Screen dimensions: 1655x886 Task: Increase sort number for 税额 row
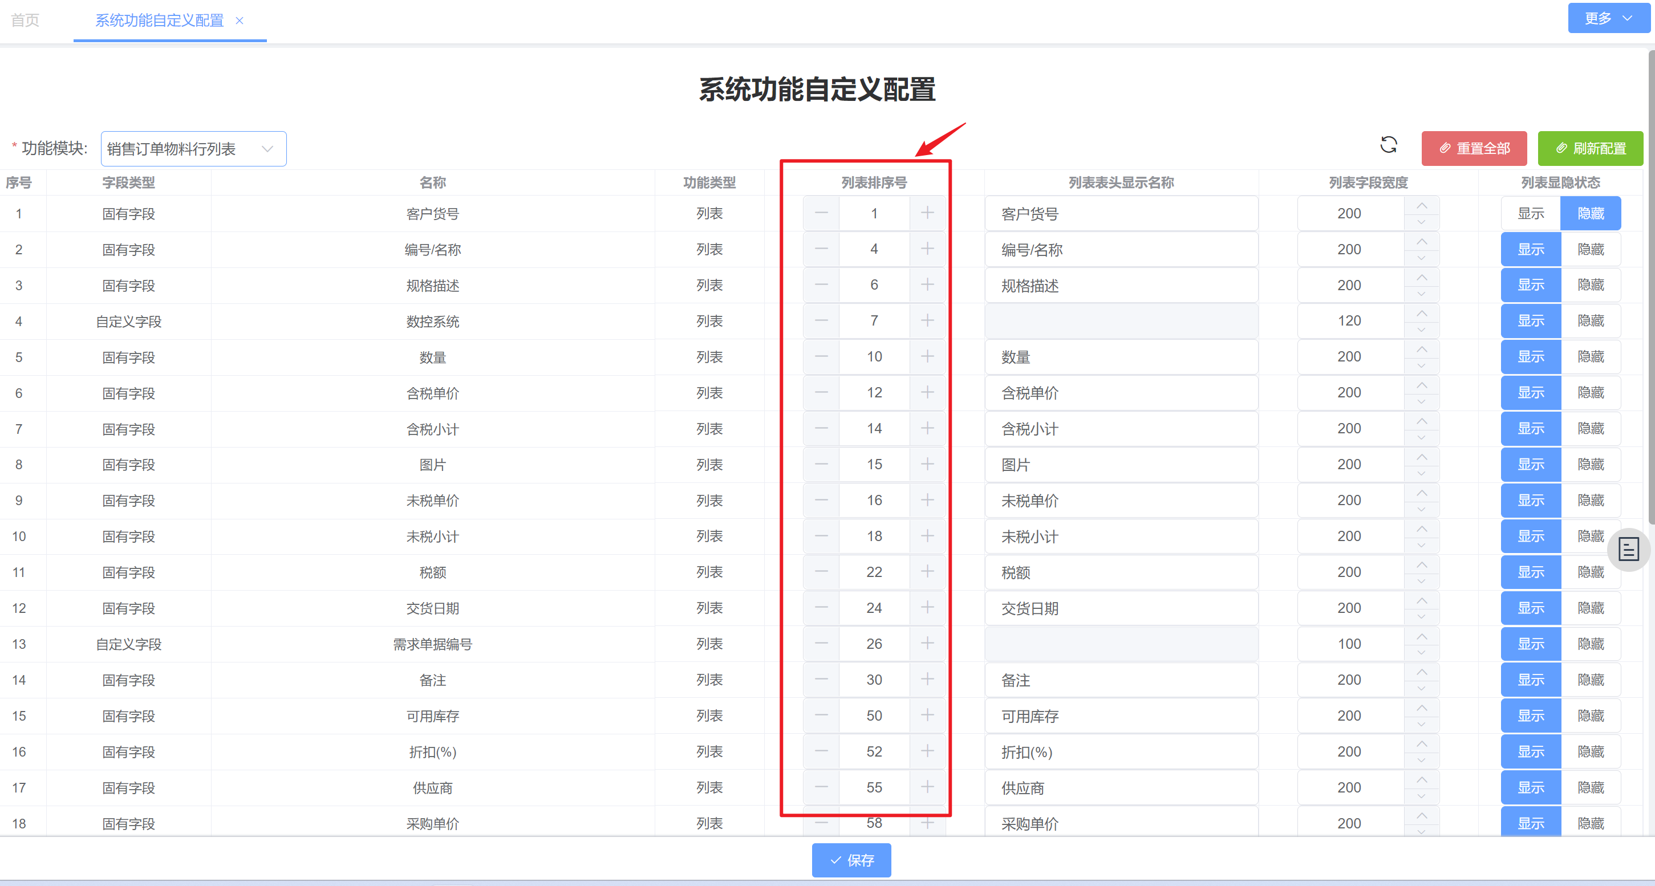[x=927, y=572]
